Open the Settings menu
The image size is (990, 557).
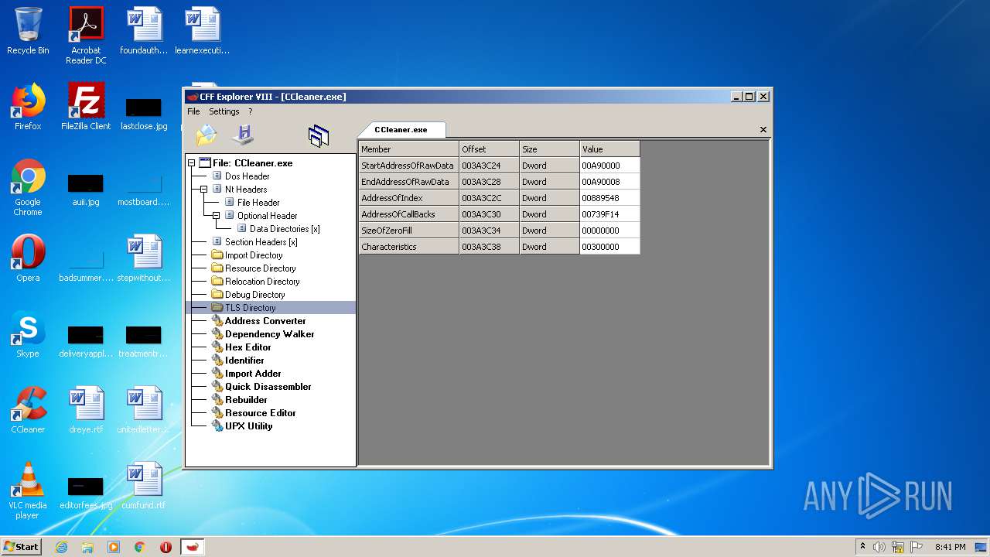point(224,111)
